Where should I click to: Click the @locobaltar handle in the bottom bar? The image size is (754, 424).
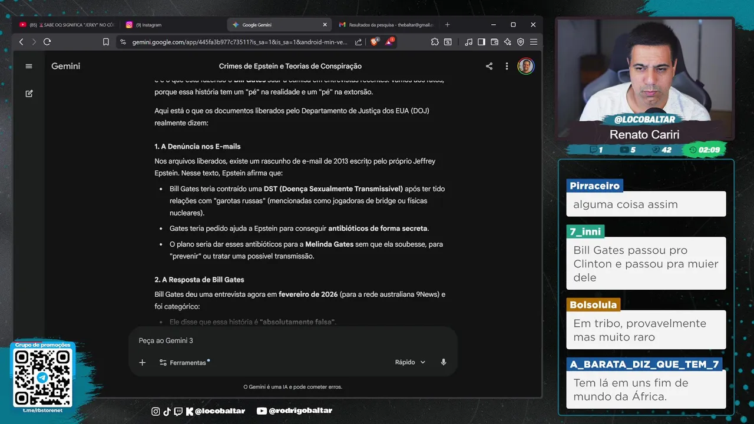[220, 411]
